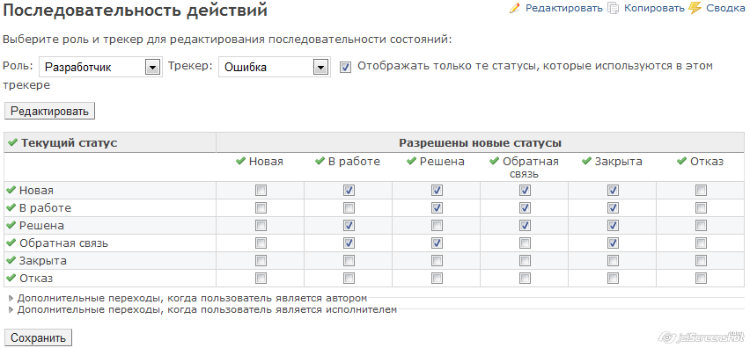Image resolution: width=750 pixels, height=348 pixels.
Task: Open the Роль dropdown showing Разработчик
Action: click(x=101, y=68)
